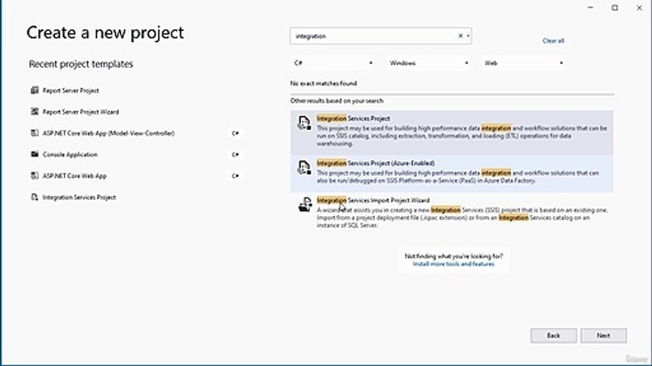This screenshot has height=366, width=652.
Task: Click Install more tools and features
Action: coord(453,264)
